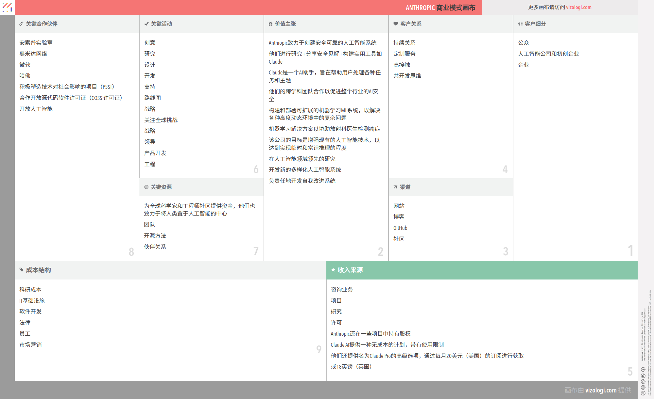Screen dimensions: 654x399
Task: Click the link icon beside 关键合作伙伴
Action: (x=21, y=24)
